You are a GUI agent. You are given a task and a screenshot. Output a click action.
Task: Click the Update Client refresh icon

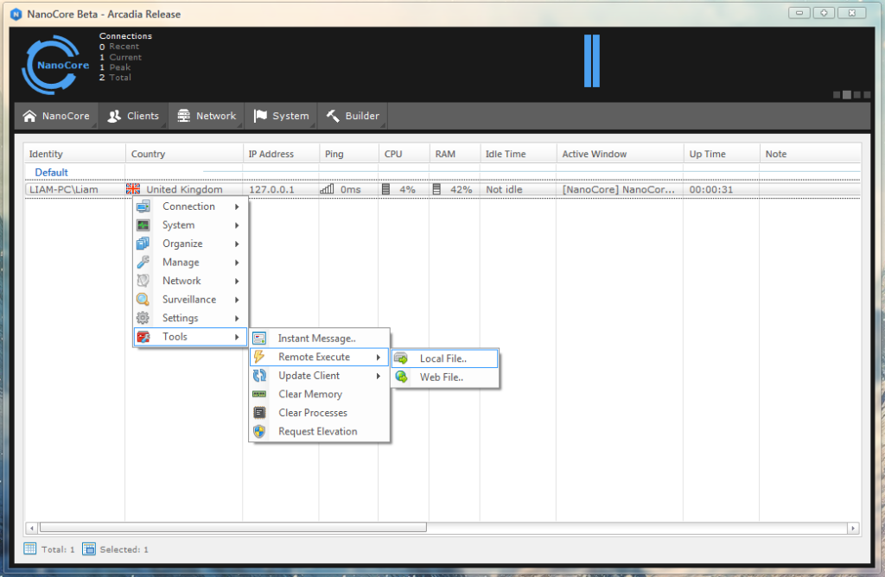259,376
